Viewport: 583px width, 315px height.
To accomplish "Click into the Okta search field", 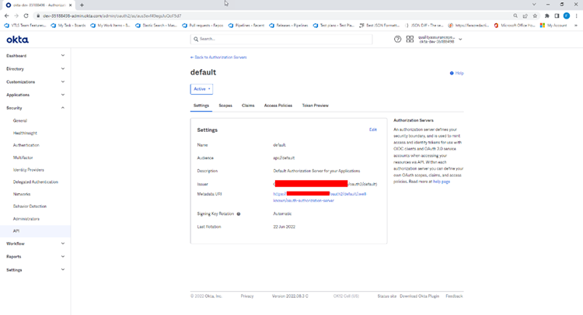I will point(281,39).
